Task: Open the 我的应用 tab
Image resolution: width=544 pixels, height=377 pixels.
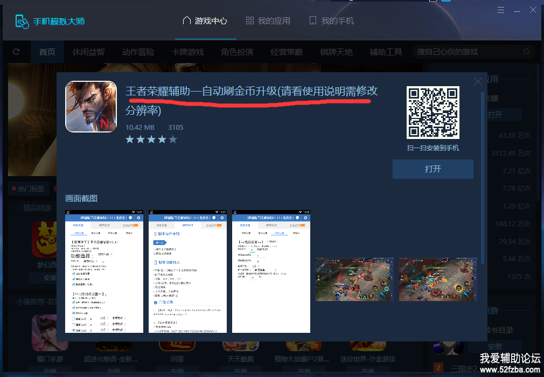Action: point(268,21)
